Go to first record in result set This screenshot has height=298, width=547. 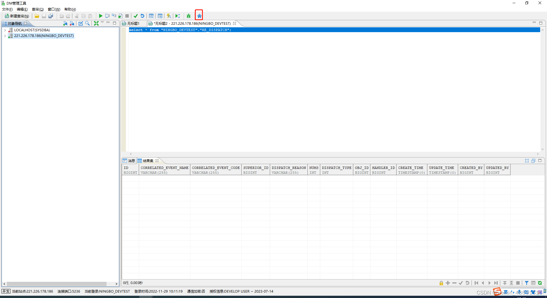point(476,283)
